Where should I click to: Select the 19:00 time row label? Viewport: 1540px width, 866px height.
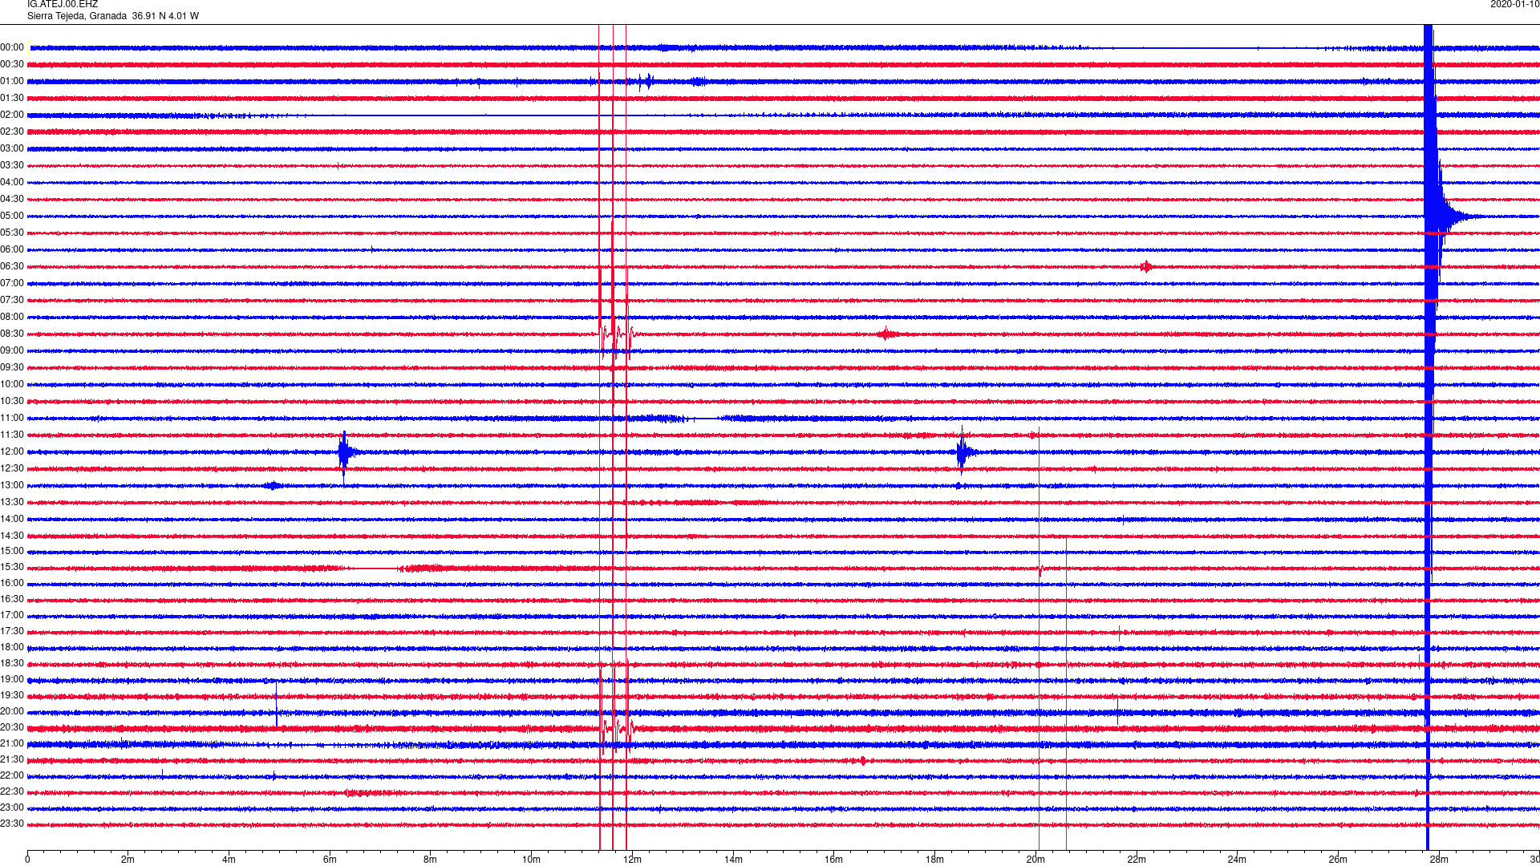pos(12,680)
